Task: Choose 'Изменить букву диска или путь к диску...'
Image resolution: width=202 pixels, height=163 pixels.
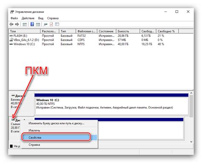Action: (59, 123)
